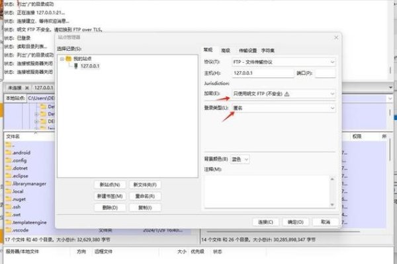Click the 连接(C) connect button

pyautogui.click(x=265, y=222)
